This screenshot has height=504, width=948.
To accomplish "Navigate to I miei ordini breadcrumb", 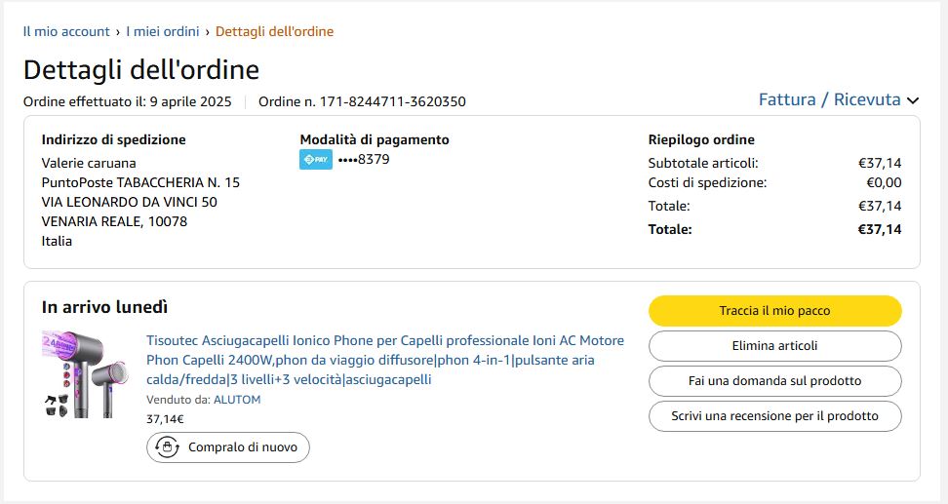I will pyautogui.click(x=164, y=31).
